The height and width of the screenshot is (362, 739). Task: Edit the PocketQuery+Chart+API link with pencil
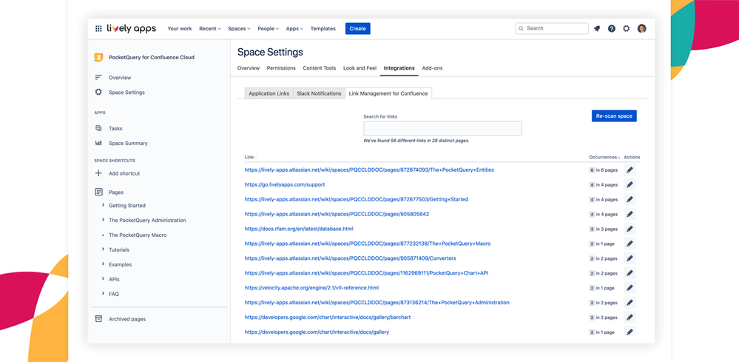tap(630, 273)
